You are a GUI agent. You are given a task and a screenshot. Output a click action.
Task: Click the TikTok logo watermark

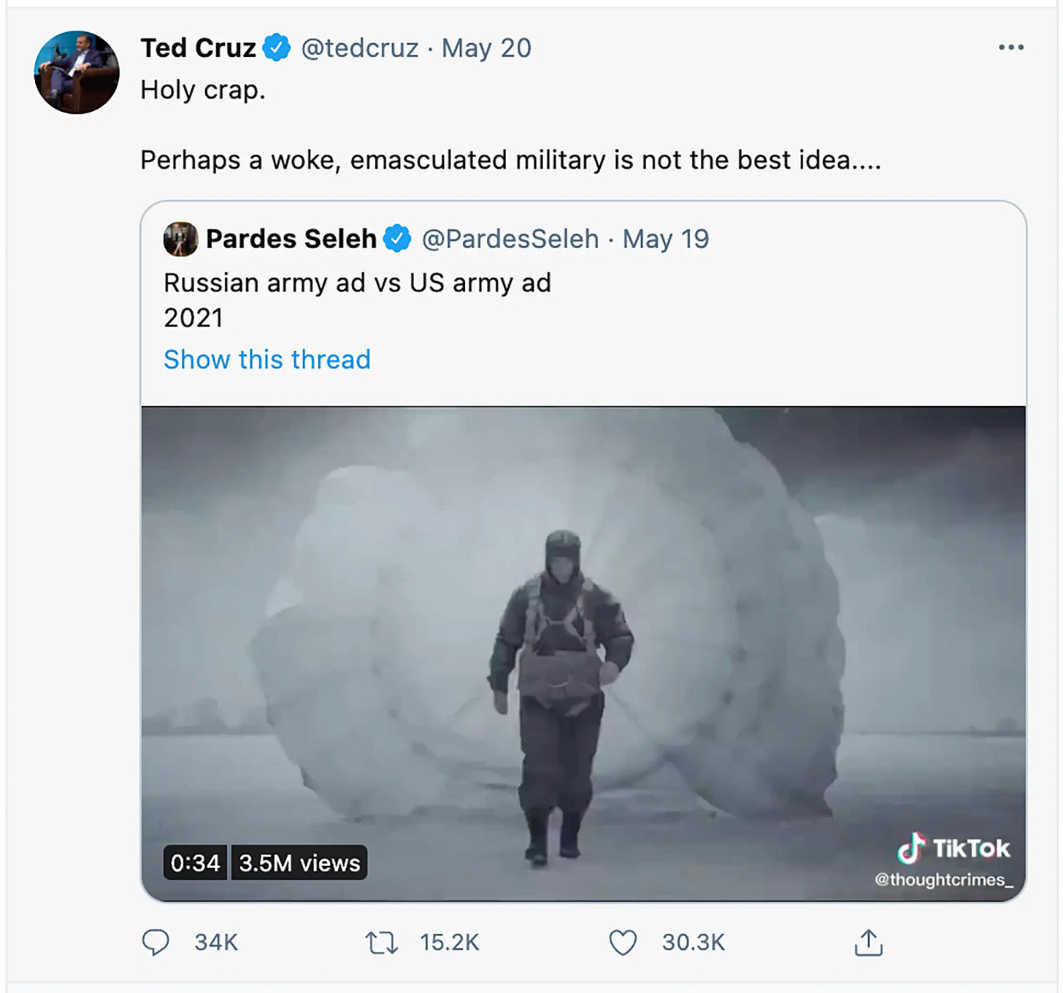[953, 848]
